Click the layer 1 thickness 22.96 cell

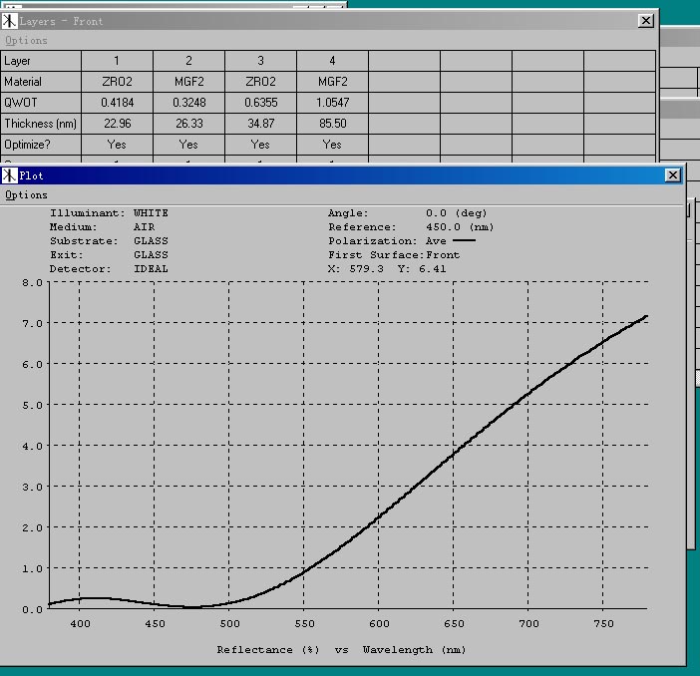tap(118, 124)
